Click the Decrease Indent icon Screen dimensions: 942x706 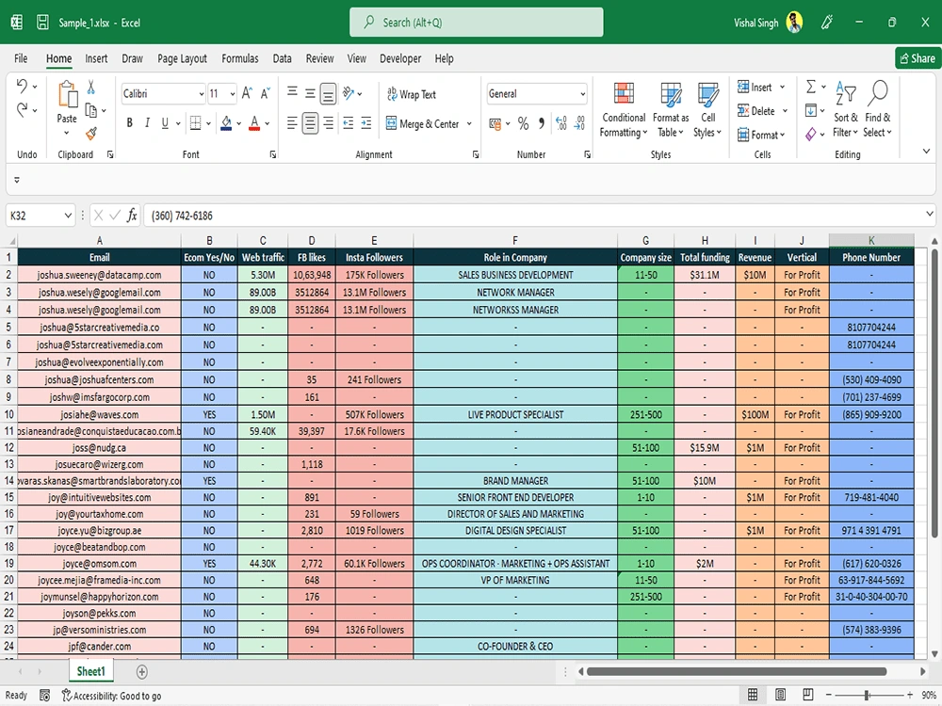[x=349, y=123]
